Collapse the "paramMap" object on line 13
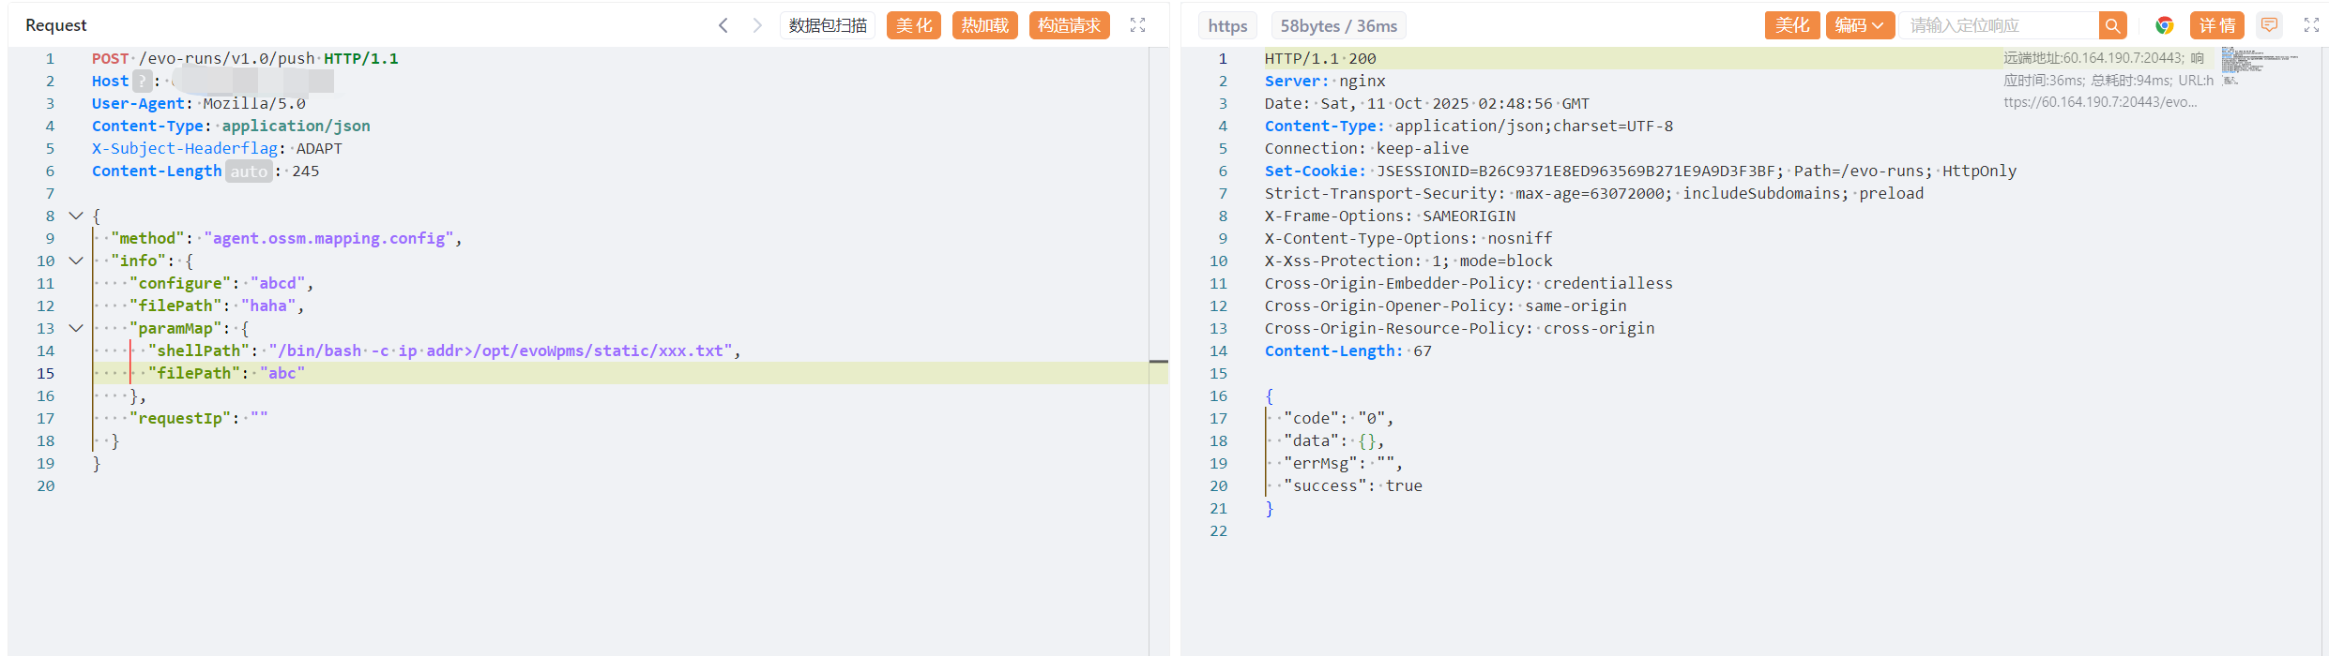Screen dimensions: 2329x656 pos(76,328)
